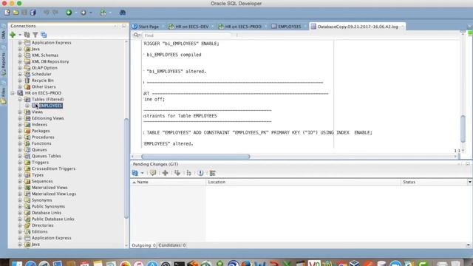This screenshot has height=266, width=473.
Task: Click the green Back navigation arrow
Action: [69, 13]
